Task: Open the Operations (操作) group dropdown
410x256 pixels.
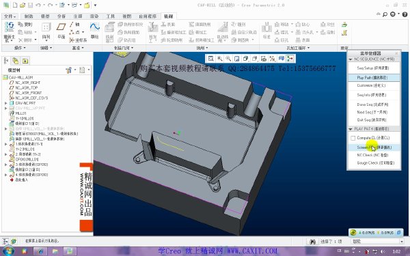Action: [x=20, y=48]
